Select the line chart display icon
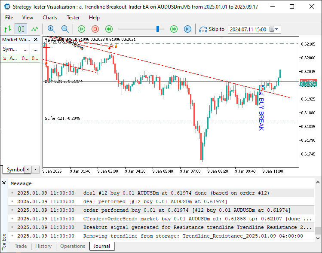The height and width of the screenshot is (253, 322). click(x=35, y=29)
